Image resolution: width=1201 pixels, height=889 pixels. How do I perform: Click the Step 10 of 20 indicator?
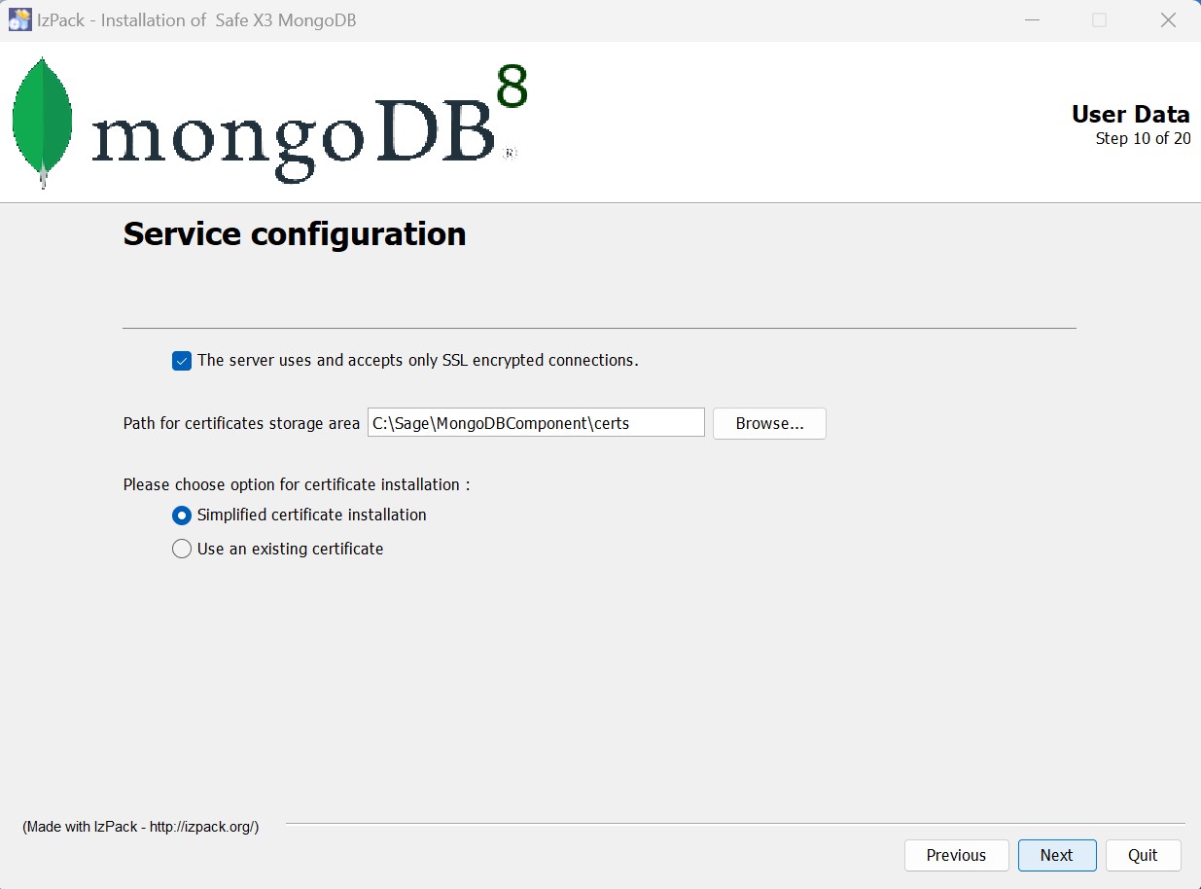pos(1143,138)
